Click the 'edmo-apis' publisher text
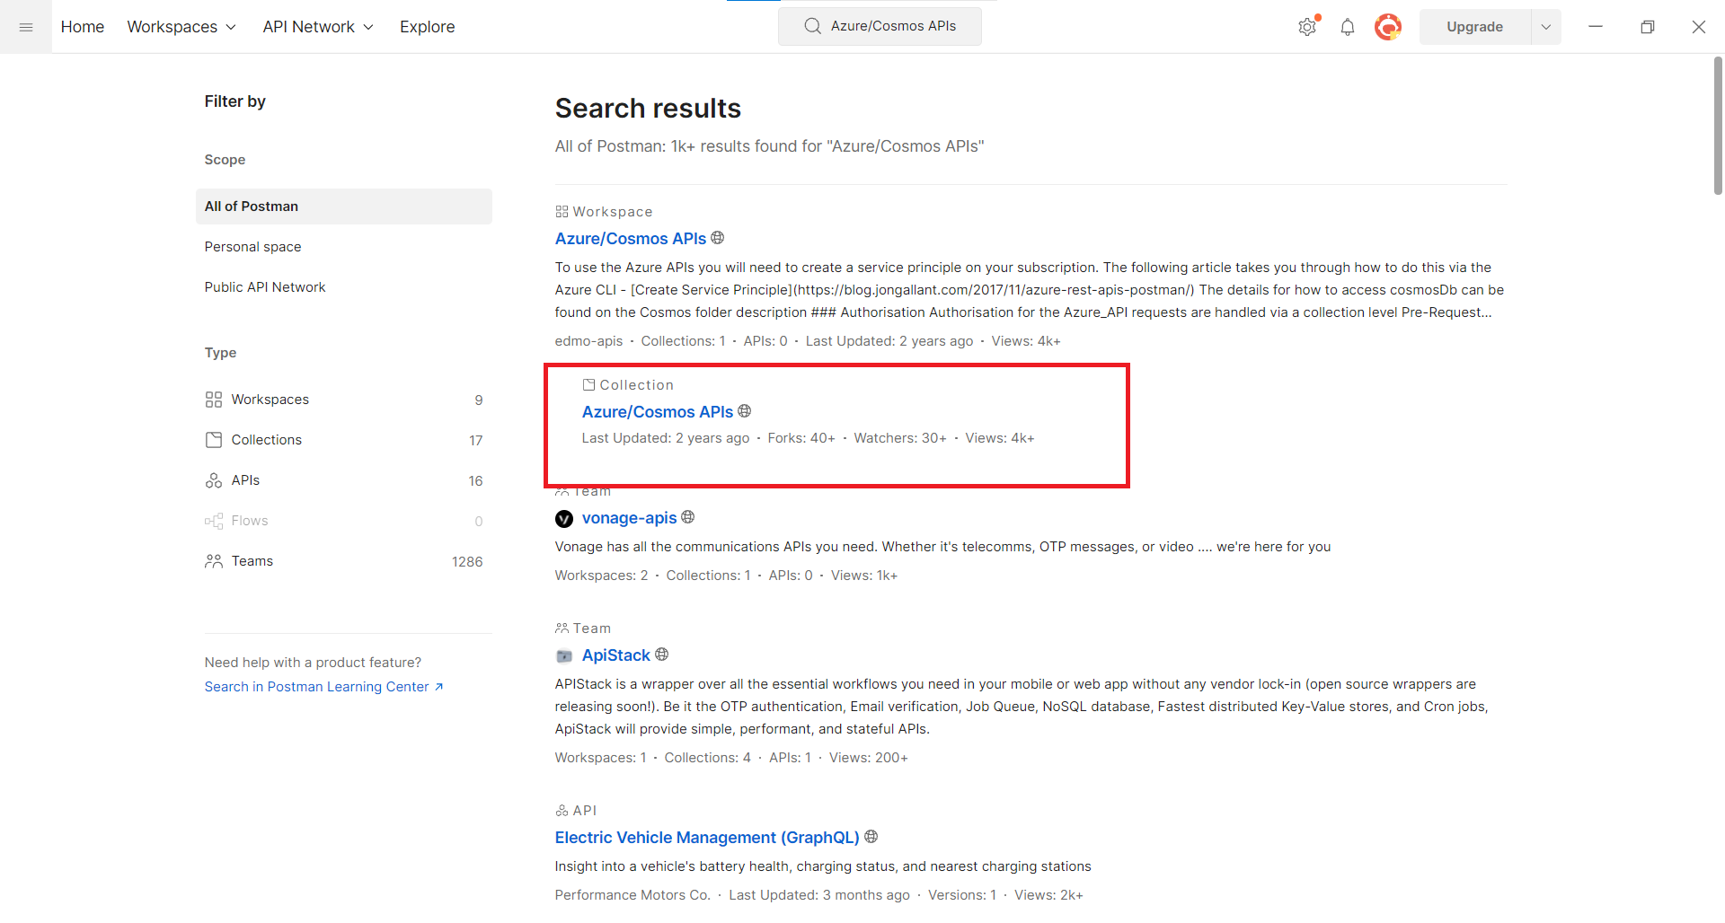Image resolution: width=1725 pixels, height=923 pixels. 588,341
